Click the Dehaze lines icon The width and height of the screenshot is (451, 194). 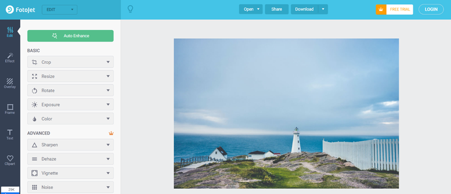click(34, 159)
